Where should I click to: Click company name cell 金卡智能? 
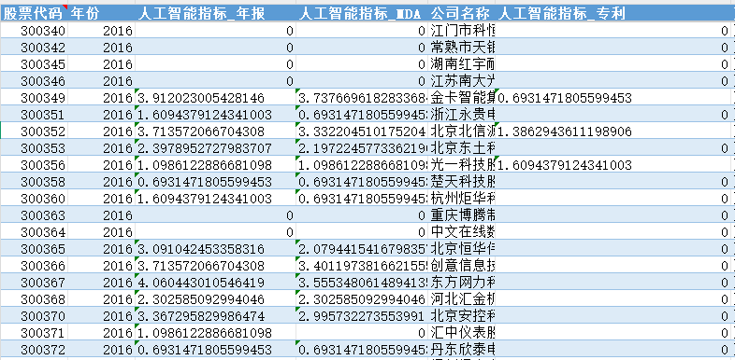[461, 98]
